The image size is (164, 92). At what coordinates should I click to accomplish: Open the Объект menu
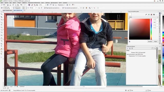19,3
